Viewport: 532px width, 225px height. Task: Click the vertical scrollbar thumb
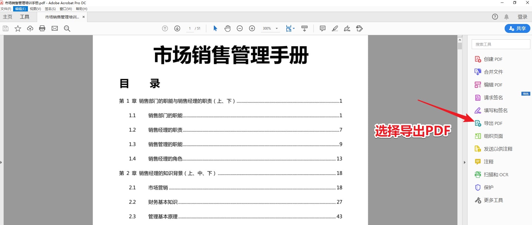[x=460, y=46]
